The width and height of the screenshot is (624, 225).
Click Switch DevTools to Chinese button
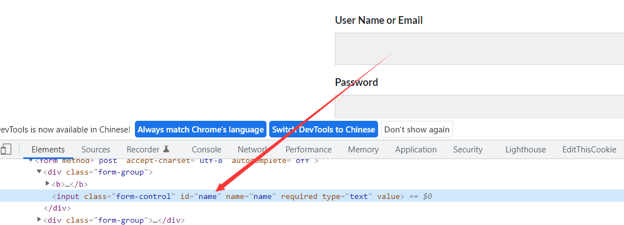click(x=324, y=130)
